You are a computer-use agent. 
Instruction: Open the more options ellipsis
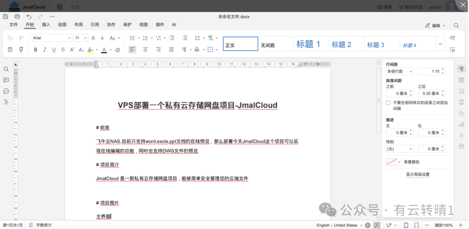(53, 16)
